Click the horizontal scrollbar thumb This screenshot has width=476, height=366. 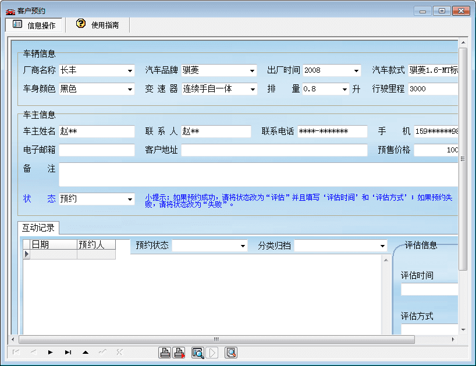point(215,339)
